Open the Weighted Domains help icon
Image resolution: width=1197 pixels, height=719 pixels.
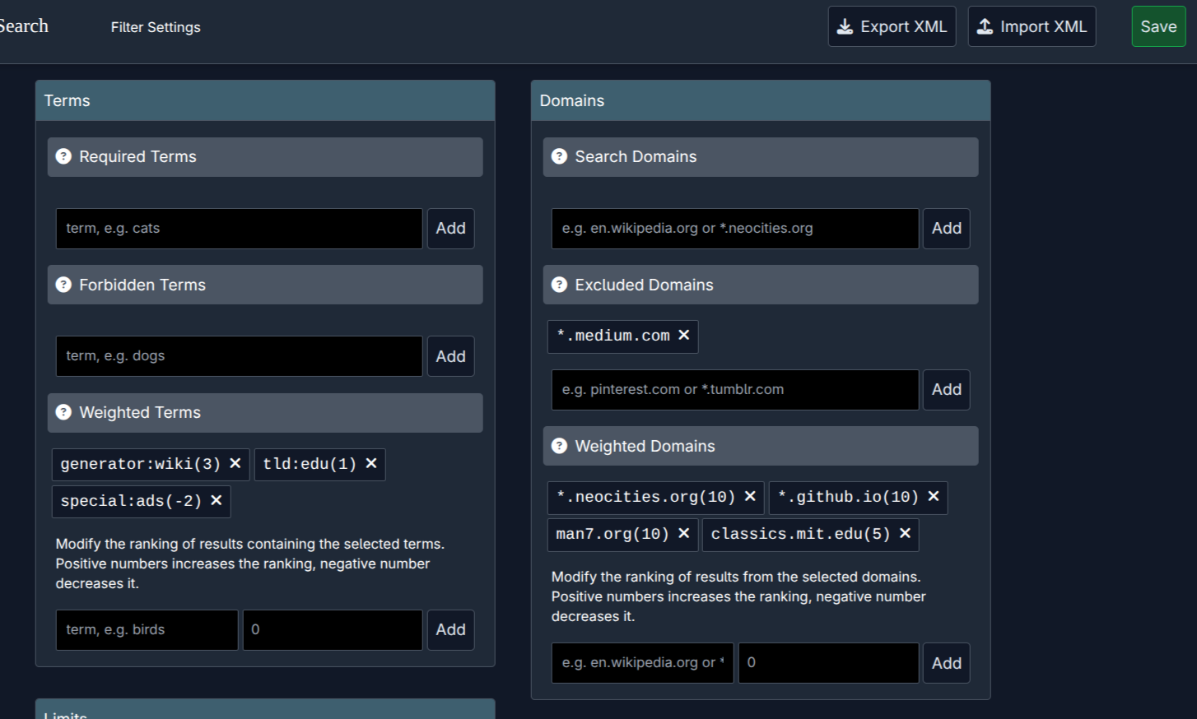pos(559,446)
